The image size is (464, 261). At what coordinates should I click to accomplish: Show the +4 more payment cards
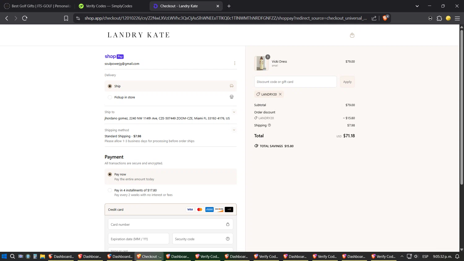click(x=229, y=209)
